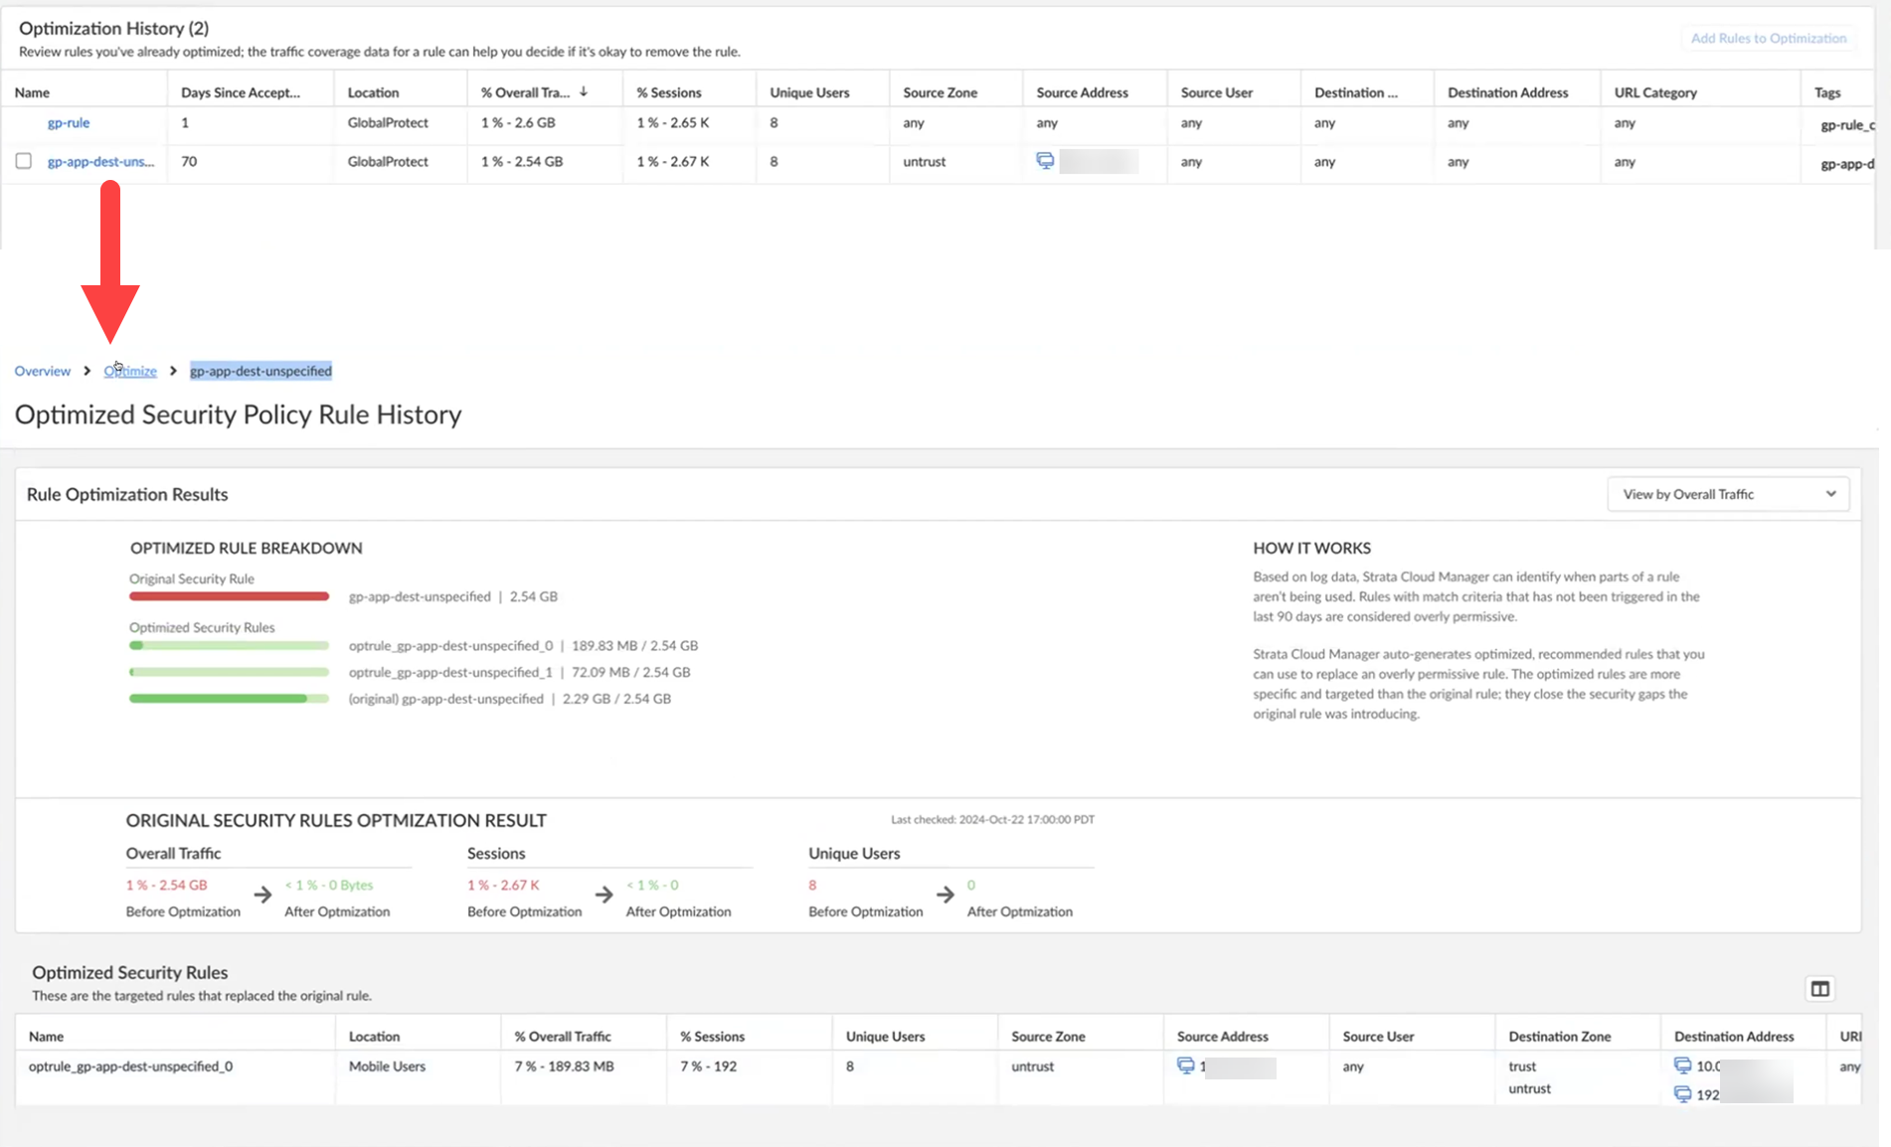1891x1147 pixels.
Task: Go to Overview in the breadcrumb
Action: coord(43,371)
